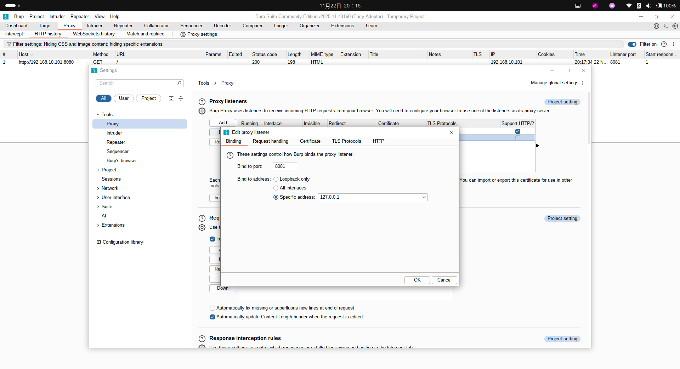Click the Settings search field
This screenshot has height=369, width=680.
tap(140, 83)
